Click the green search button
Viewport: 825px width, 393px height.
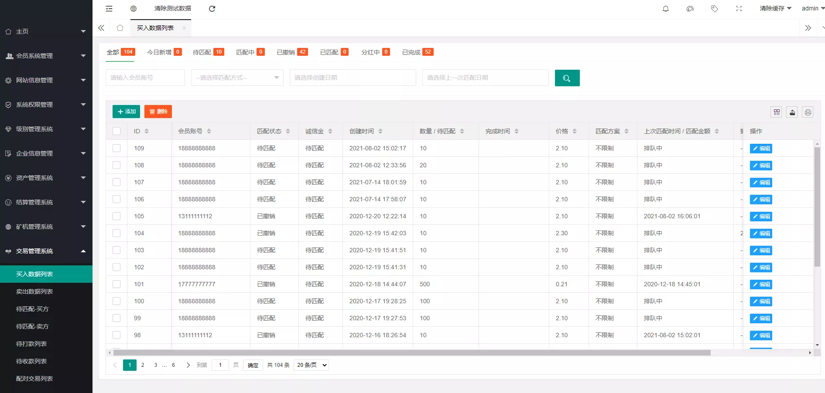tap(567, 78)
